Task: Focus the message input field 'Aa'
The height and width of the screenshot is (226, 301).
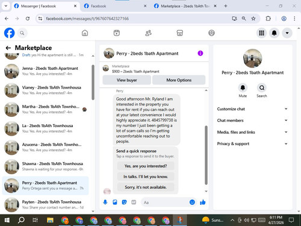Action: (x=165, y=202)
